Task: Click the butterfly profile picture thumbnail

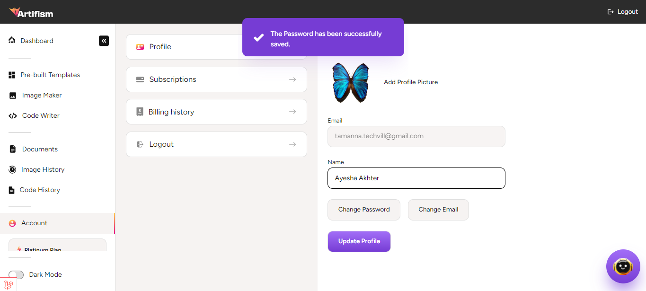Action: (351, 82)
